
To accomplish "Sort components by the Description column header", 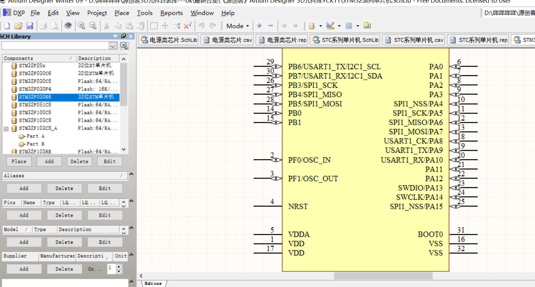I will point(98,58).
